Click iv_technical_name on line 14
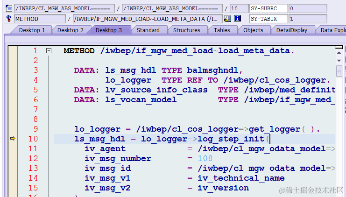Image resolution: width=346 pixels, height=197 pixels. click(241, 178)
